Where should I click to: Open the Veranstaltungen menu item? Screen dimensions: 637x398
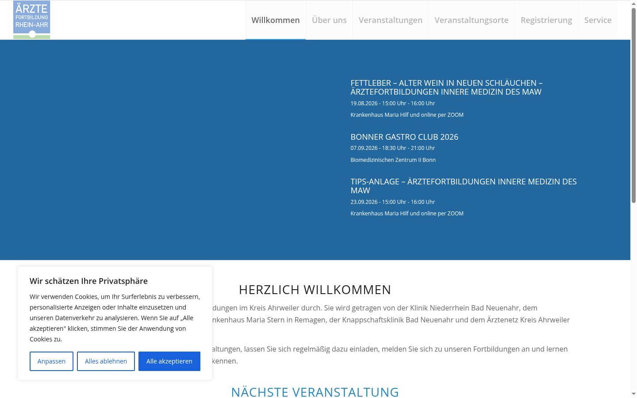(x=391, y=20)
